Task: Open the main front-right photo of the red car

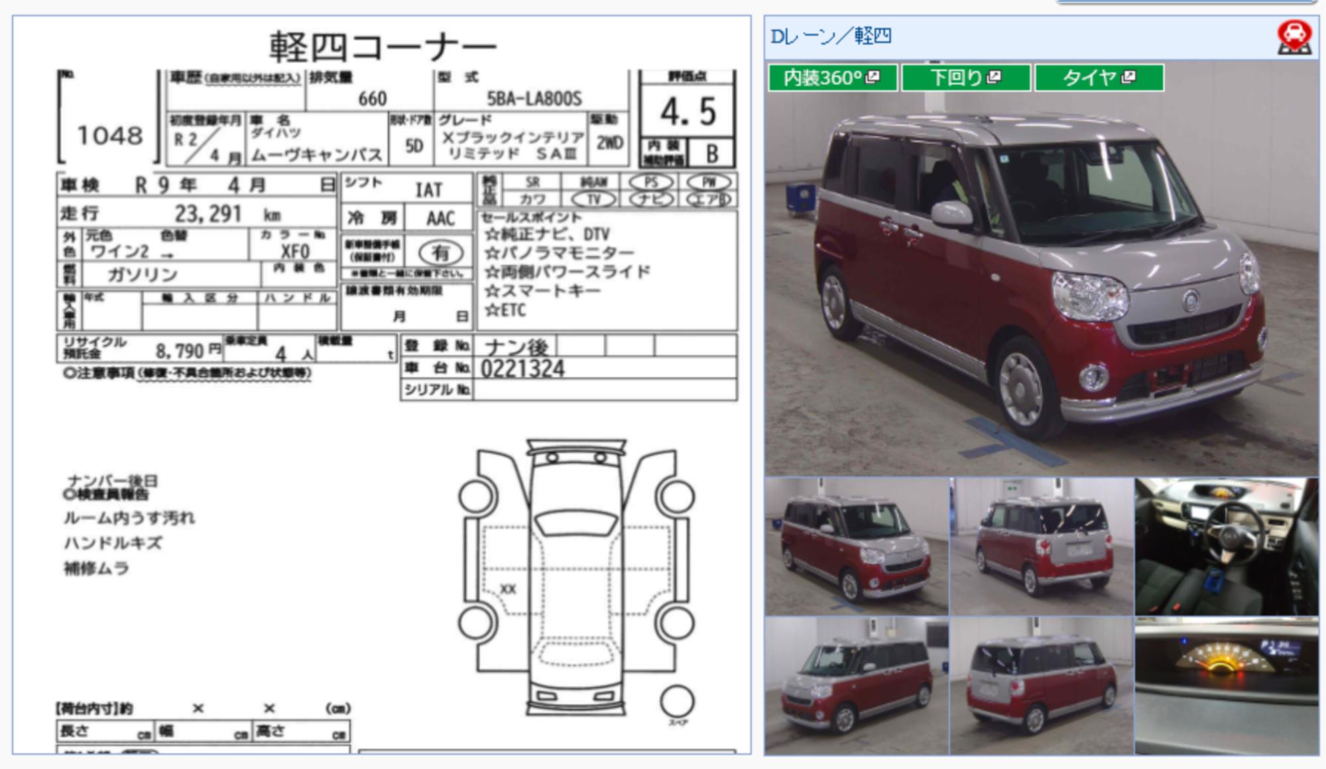Action: pos(1041,268)
